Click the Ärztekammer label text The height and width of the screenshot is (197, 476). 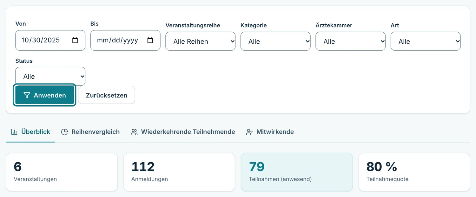point(334,25)
